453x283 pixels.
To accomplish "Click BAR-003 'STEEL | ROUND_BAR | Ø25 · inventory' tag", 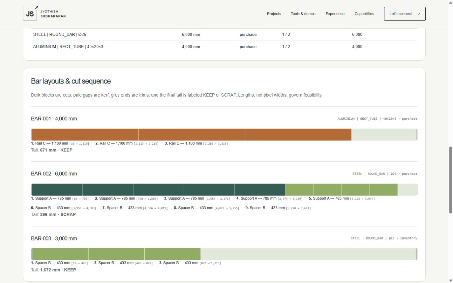I will coord(384,238).
